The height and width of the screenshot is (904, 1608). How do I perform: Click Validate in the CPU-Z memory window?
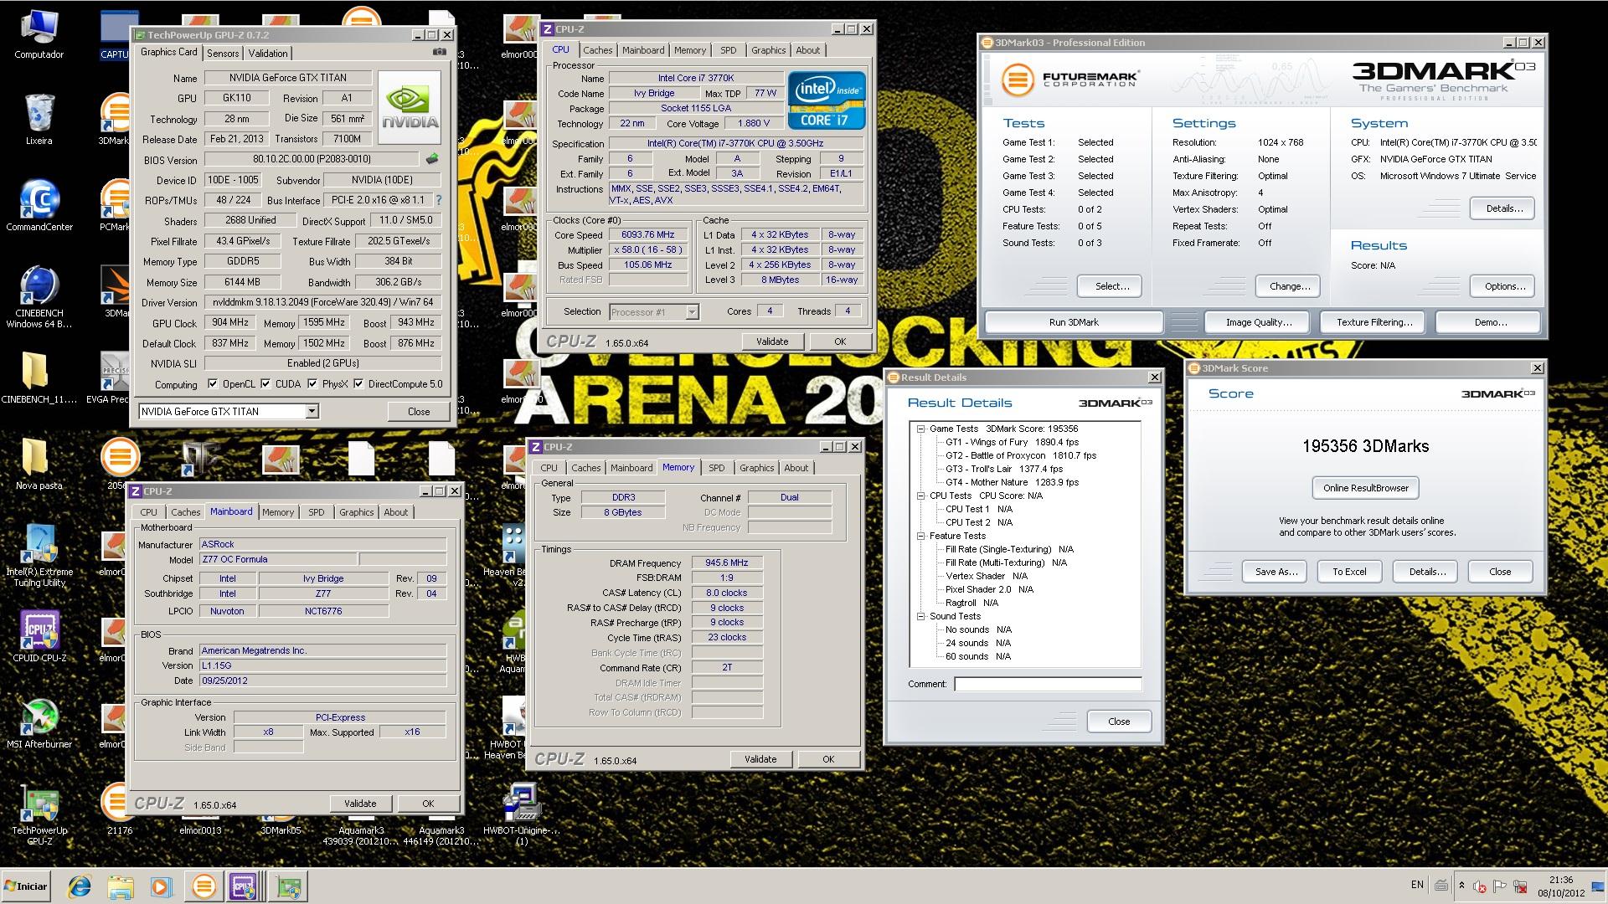[x=760, y=759]
